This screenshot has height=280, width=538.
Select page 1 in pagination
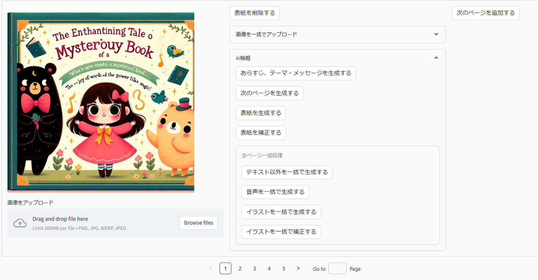[x=225, y=268]
